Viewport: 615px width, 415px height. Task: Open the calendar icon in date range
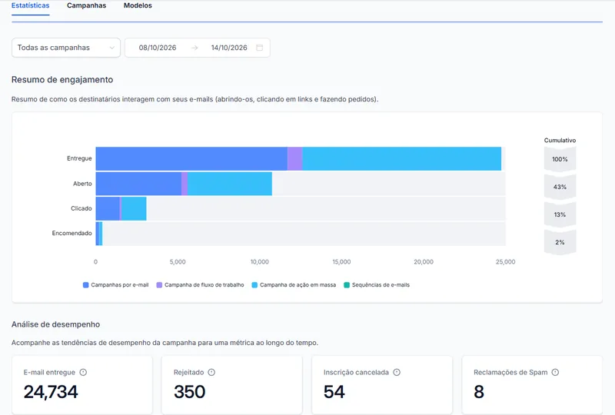(x=259, y=48)
